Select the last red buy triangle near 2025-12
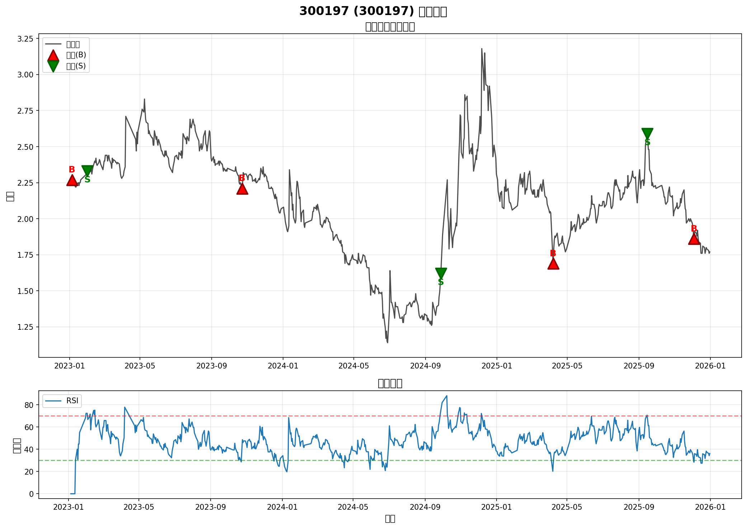 [694, 239]
